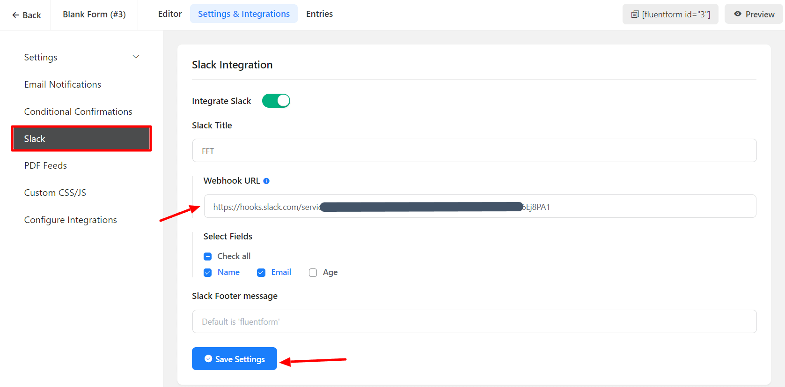785x387 pixels.
Task: Open PDF Feeds settings
Action: tap(45, 165)
